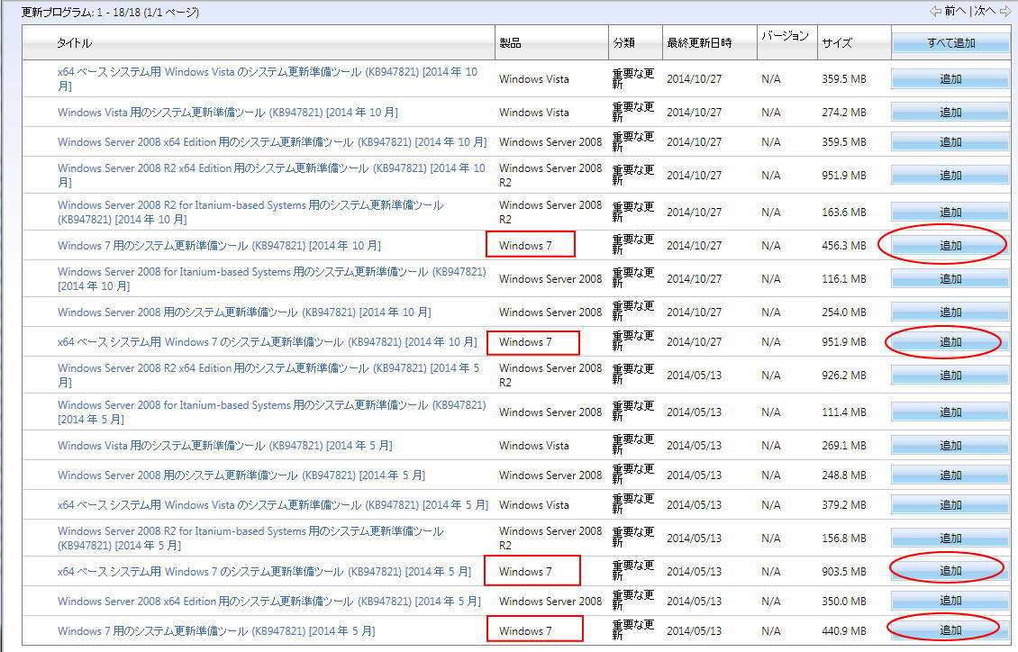Sort by the 分類 column header
Image resolution: width=1018 pixels, height=652 pixels.
click(623, 43)
